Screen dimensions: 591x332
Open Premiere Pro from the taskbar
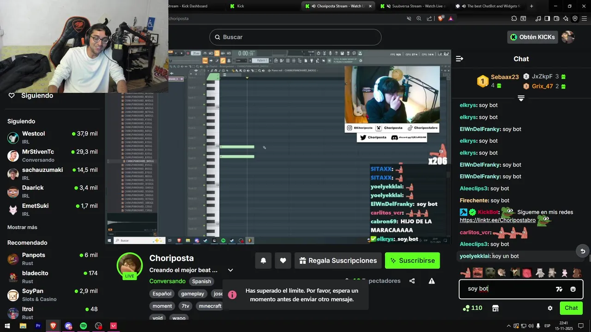[38, 326]
